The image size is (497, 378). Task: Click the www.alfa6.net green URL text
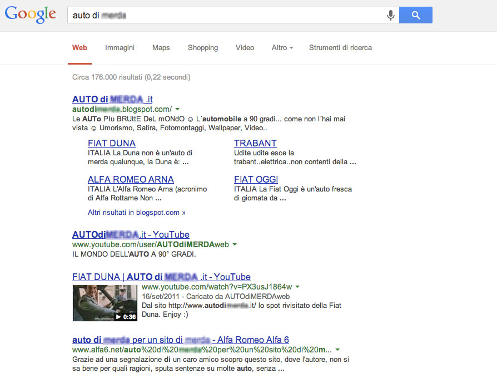click(x=202, y=350)
